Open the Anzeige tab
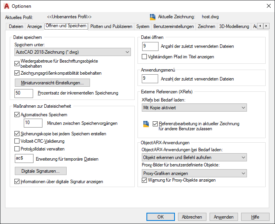Screen dimensions: 275x224 (34, 26)
